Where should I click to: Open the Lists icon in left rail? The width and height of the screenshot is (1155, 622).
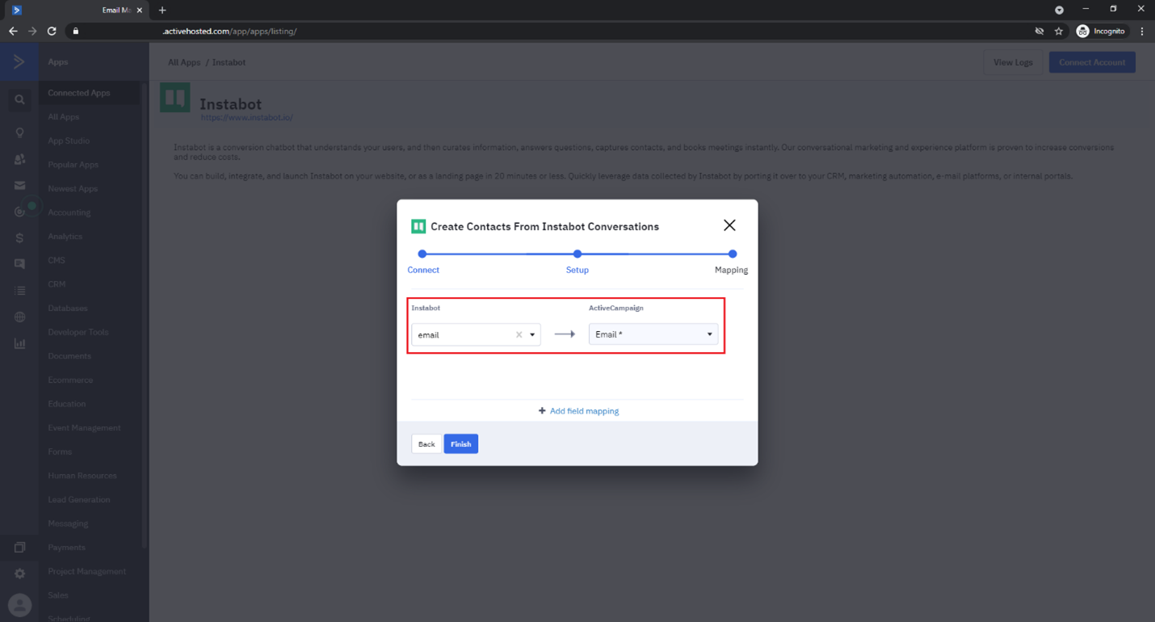(19, 291)
